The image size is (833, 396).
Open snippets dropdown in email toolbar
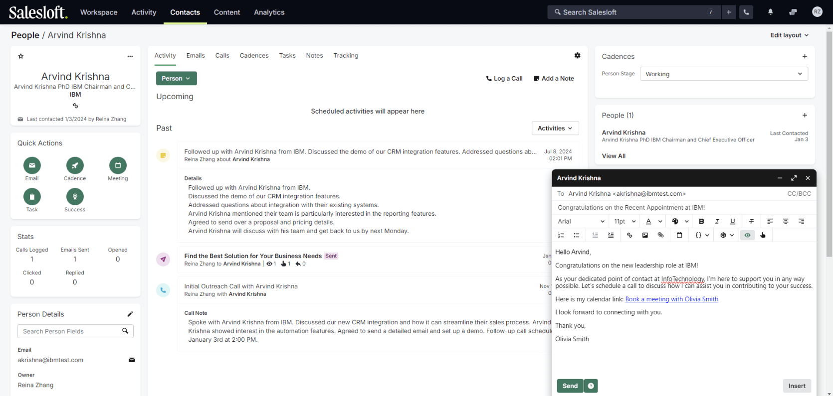pyautogui.click(x=727, y=235)
